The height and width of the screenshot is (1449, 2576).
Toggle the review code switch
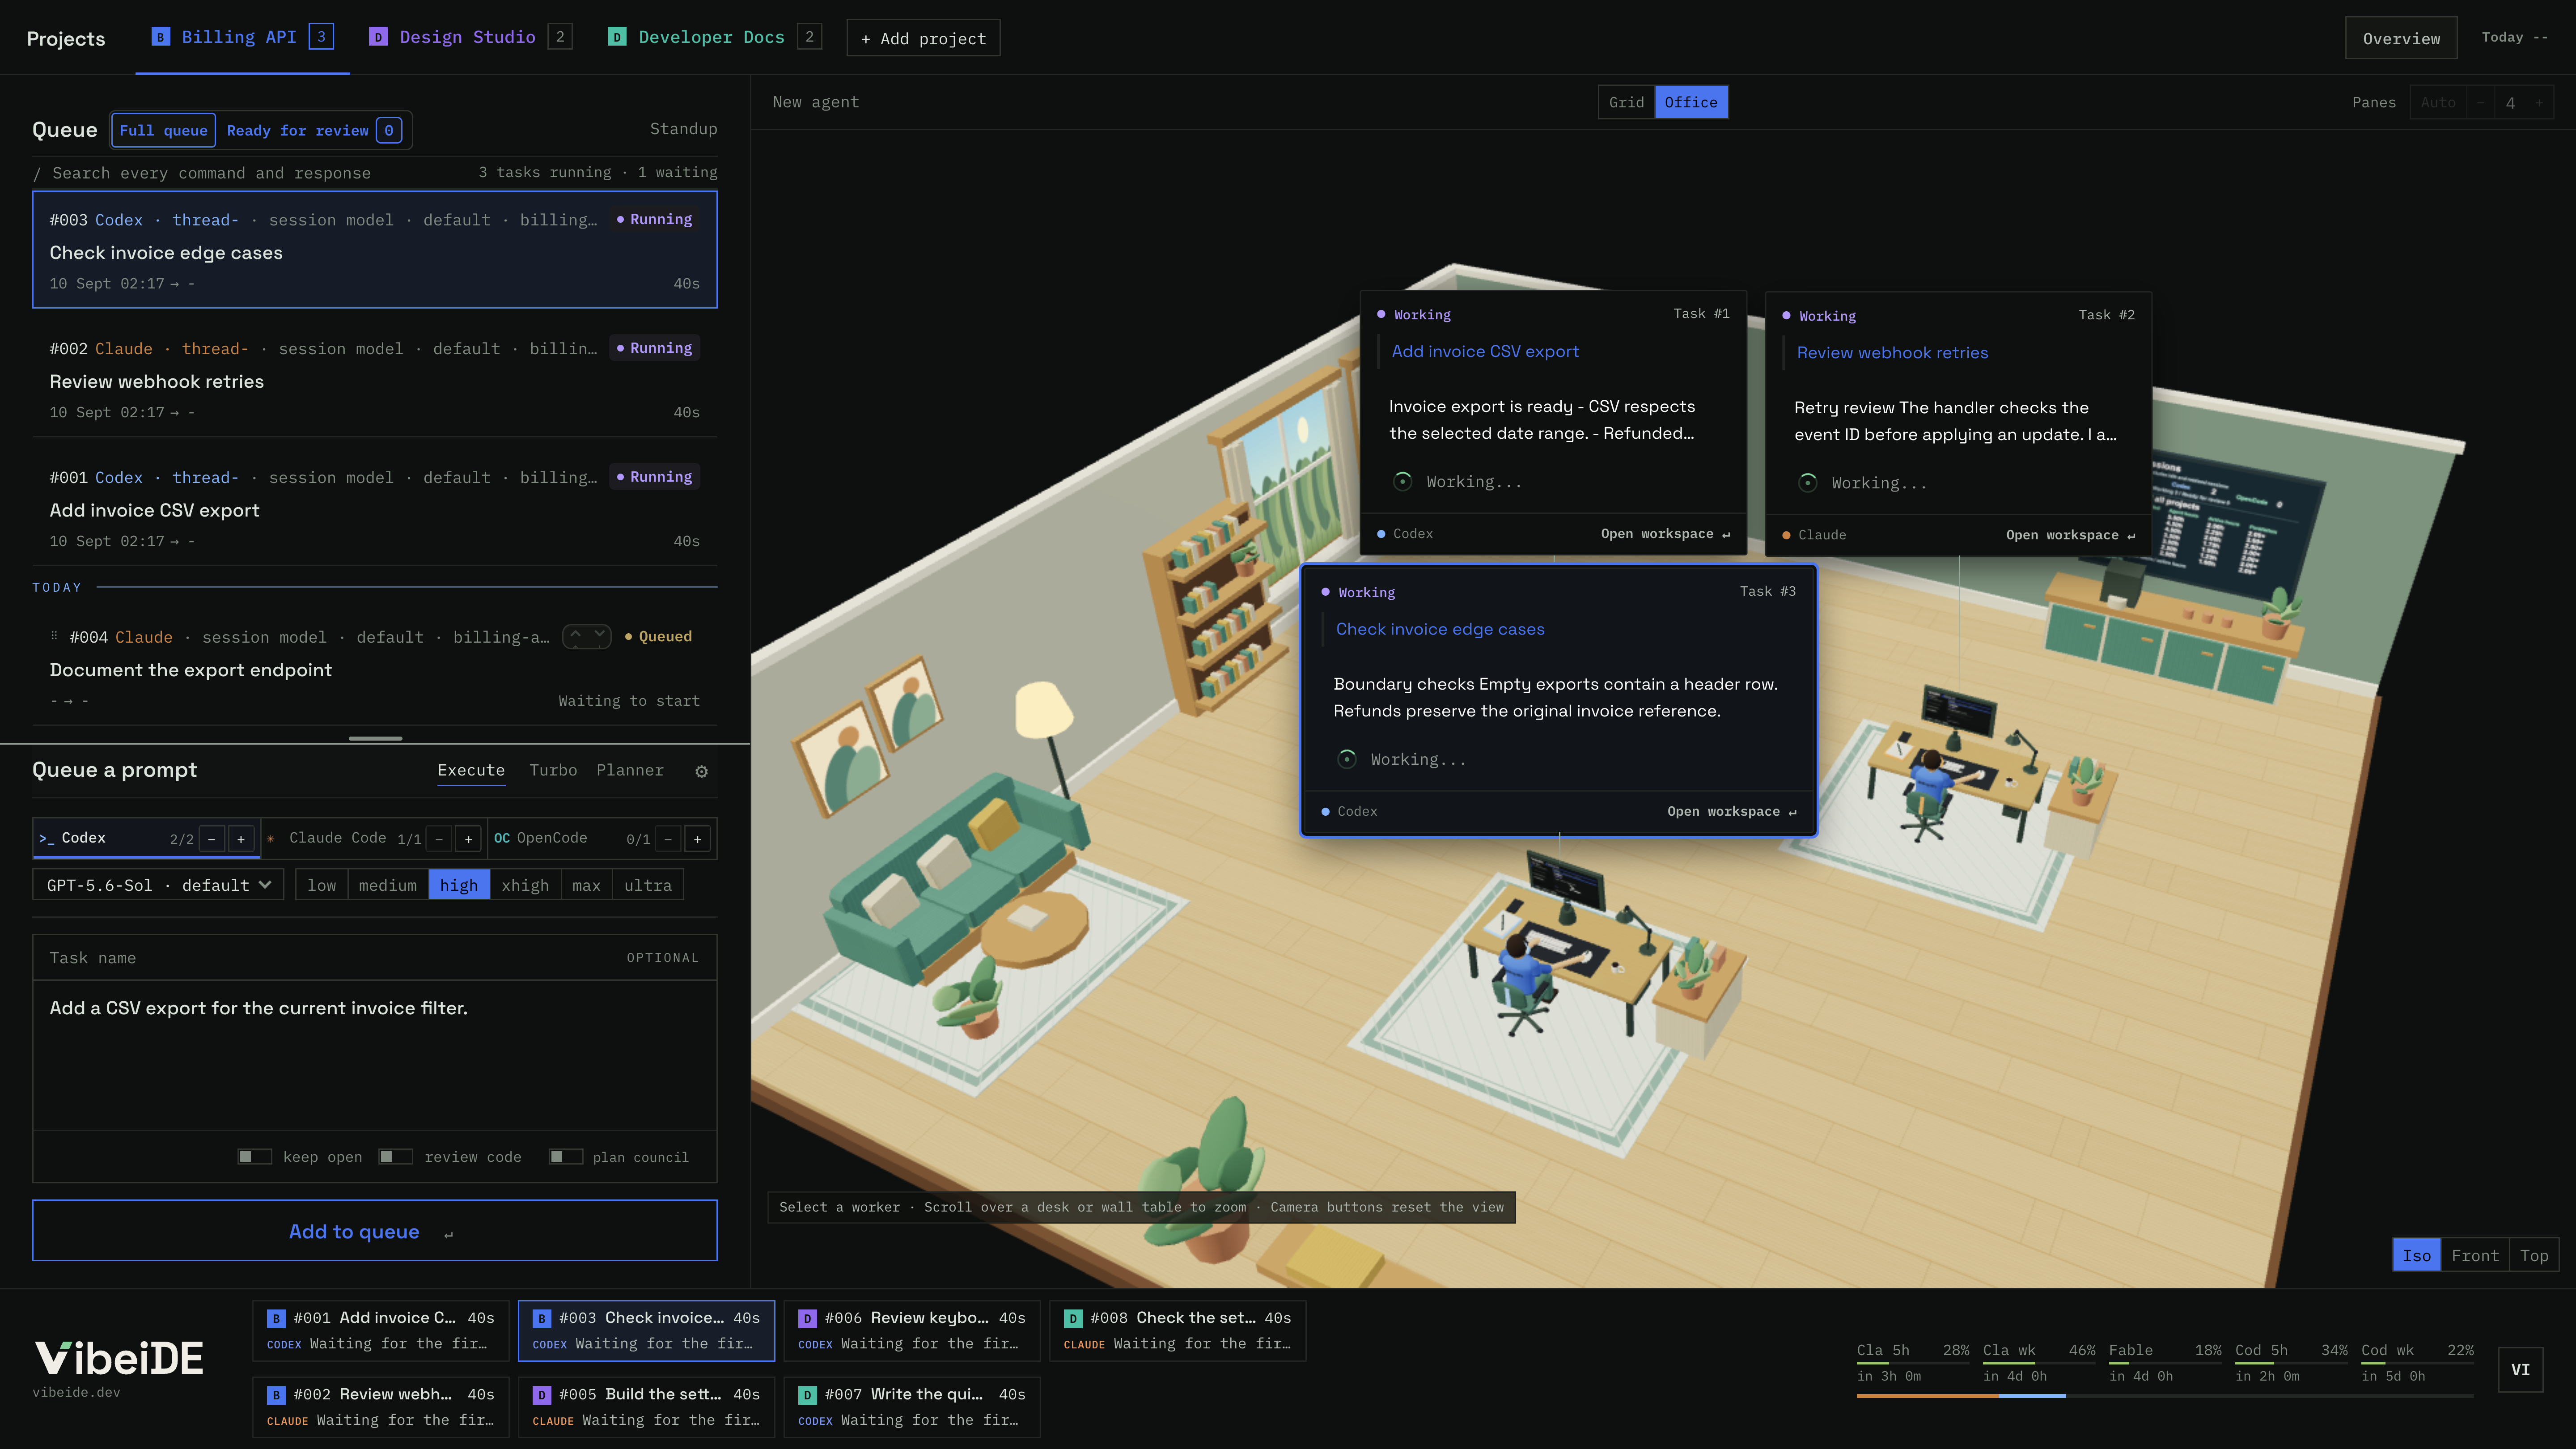click(x=396, y=1157)
